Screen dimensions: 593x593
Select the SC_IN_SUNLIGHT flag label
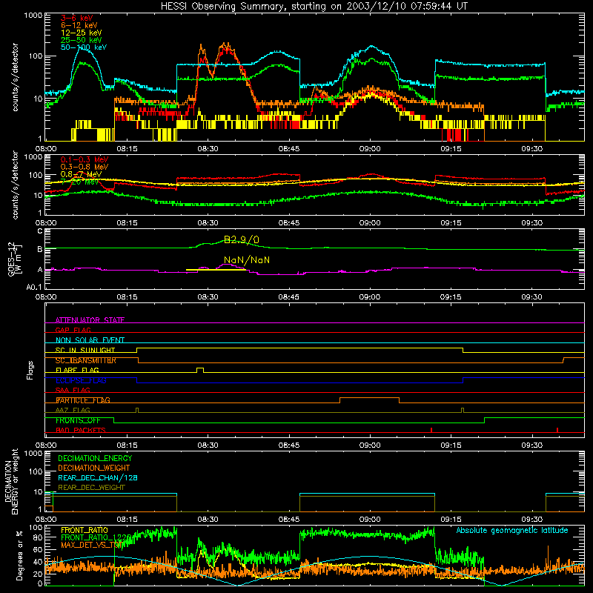point(85,350)
